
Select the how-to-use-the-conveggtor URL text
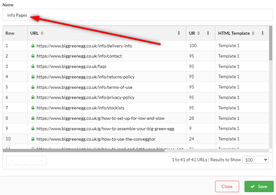pos(96,139)
